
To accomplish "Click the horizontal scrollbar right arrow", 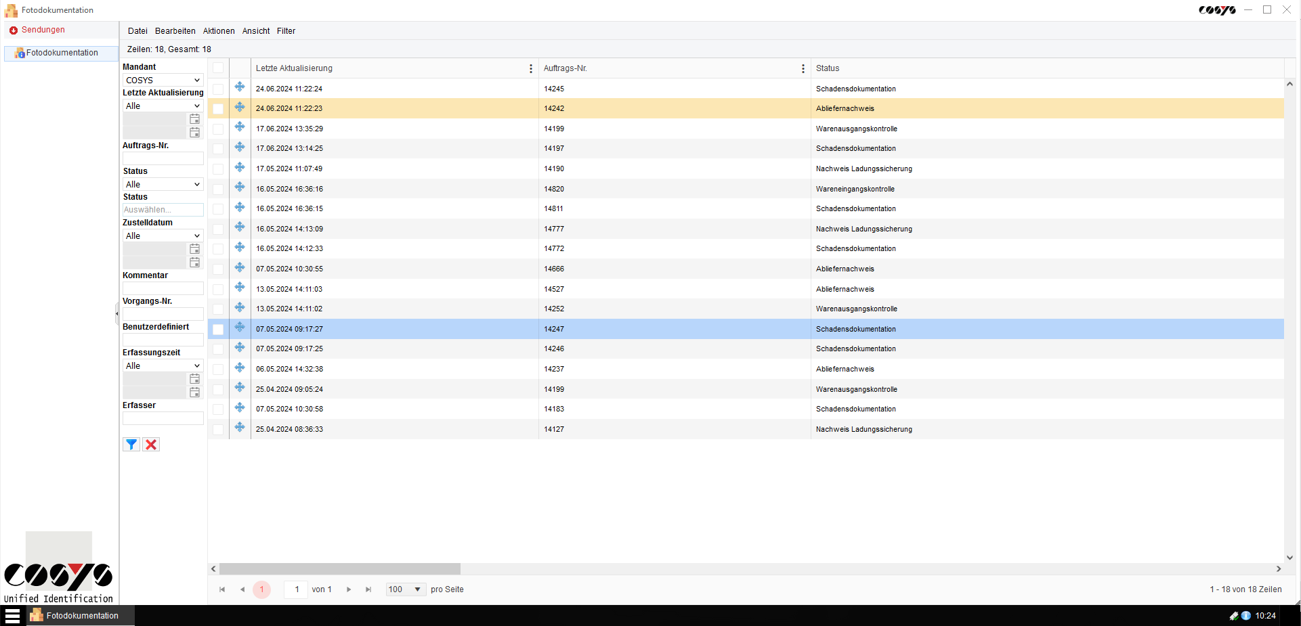I will (1279, 569).
